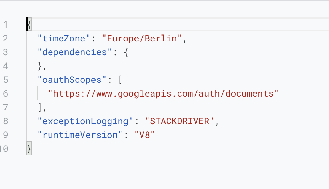This screenshot has width=329, height=189.
Task: Place cursor on the "timeZone" key
Action: [64, 38]
